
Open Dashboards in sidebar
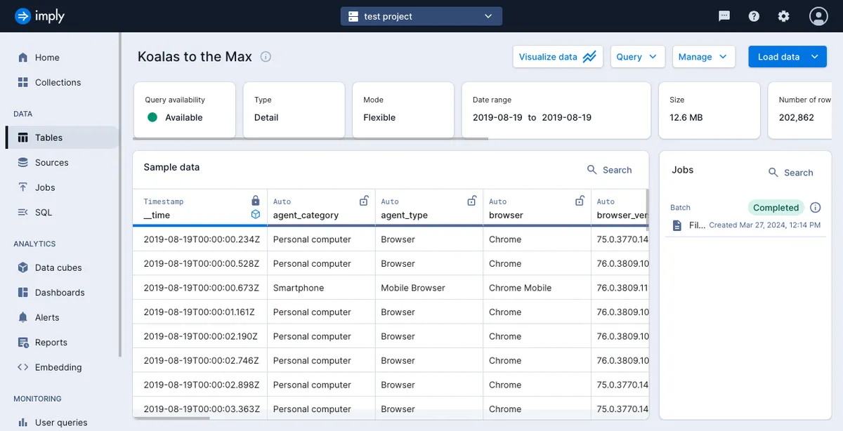pos(60,293)
